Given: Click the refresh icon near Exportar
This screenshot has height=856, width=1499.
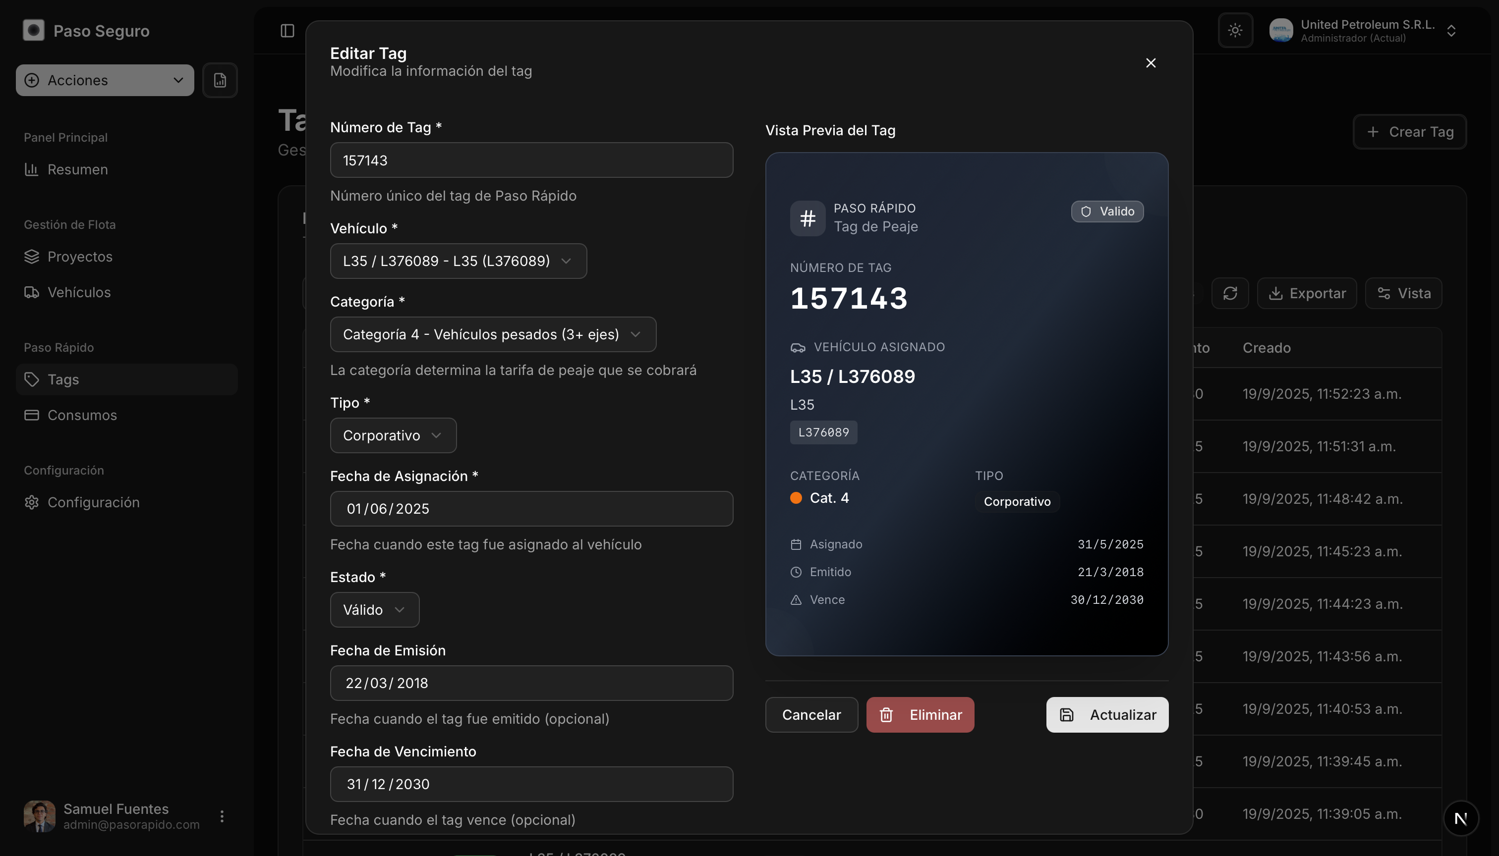Looking at the screenshot, I should click(x=1230, y=293).
